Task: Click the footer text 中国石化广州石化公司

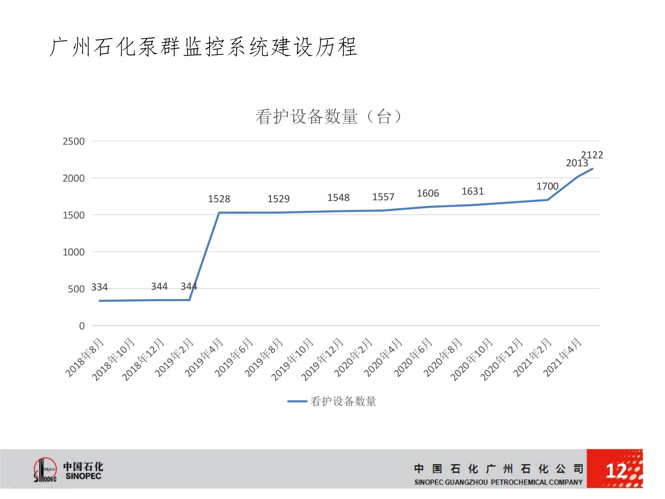Action: coord(498,469)
